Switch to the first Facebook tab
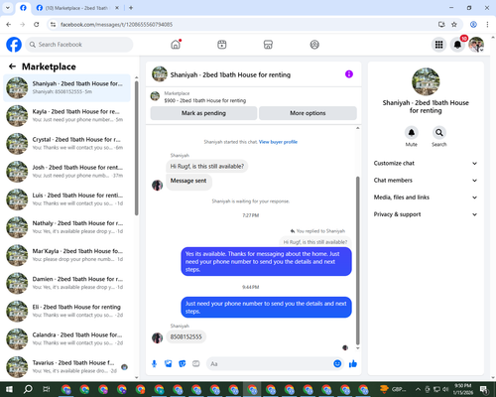Viewport: 496px width, 397px height. point(23,8)
